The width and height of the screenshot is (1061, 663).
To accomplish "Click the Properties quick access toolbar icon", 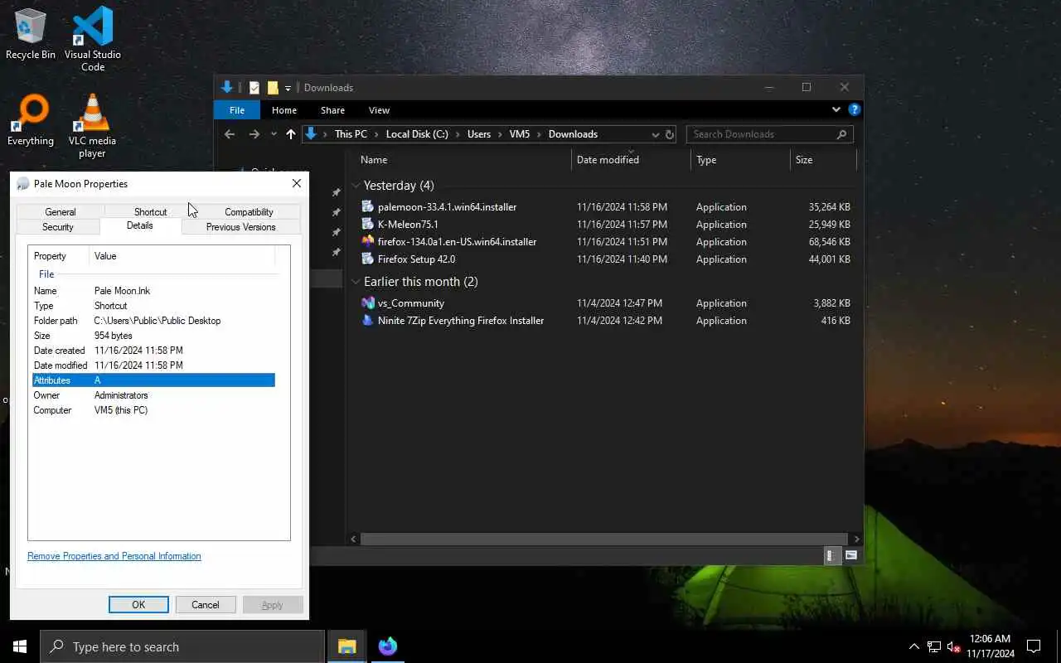I will [x=254, y=88].
